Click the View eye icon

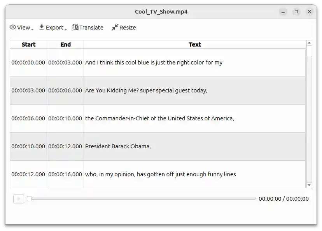pyautogui.click(x=13, y=27)
